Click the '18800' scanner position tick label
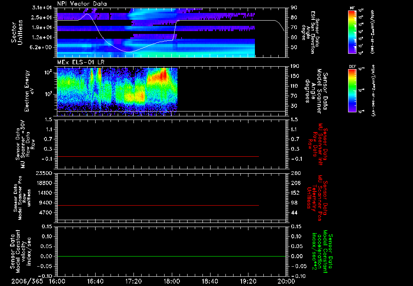The width and height of the screenshot is (413, 286). pyautogui.click(x=44, y=183)
